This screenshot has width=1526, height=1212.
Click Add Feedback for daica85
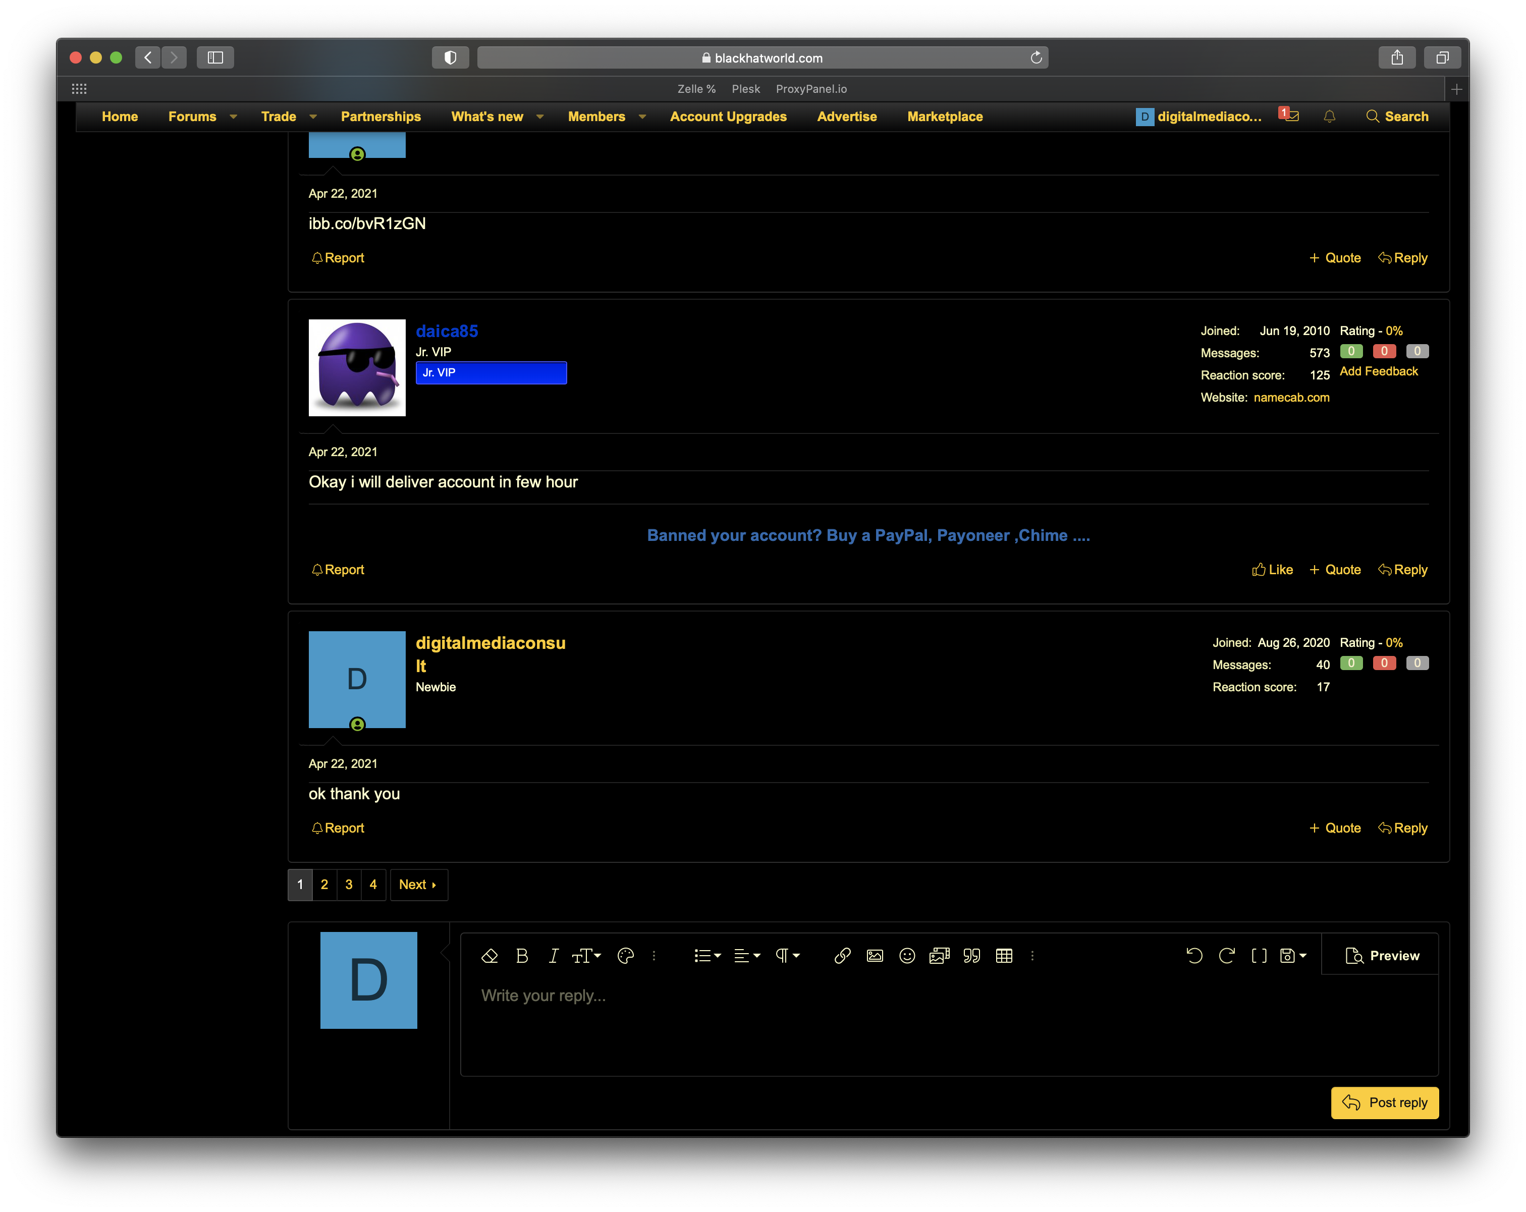tap(1378, 371)
